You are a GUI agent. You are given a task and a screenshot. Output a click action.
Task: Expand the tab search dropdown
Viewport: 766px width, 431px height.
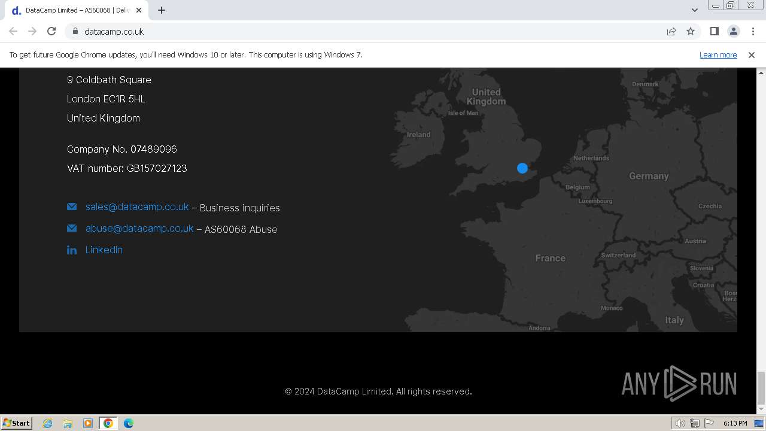tap(694, 10)
